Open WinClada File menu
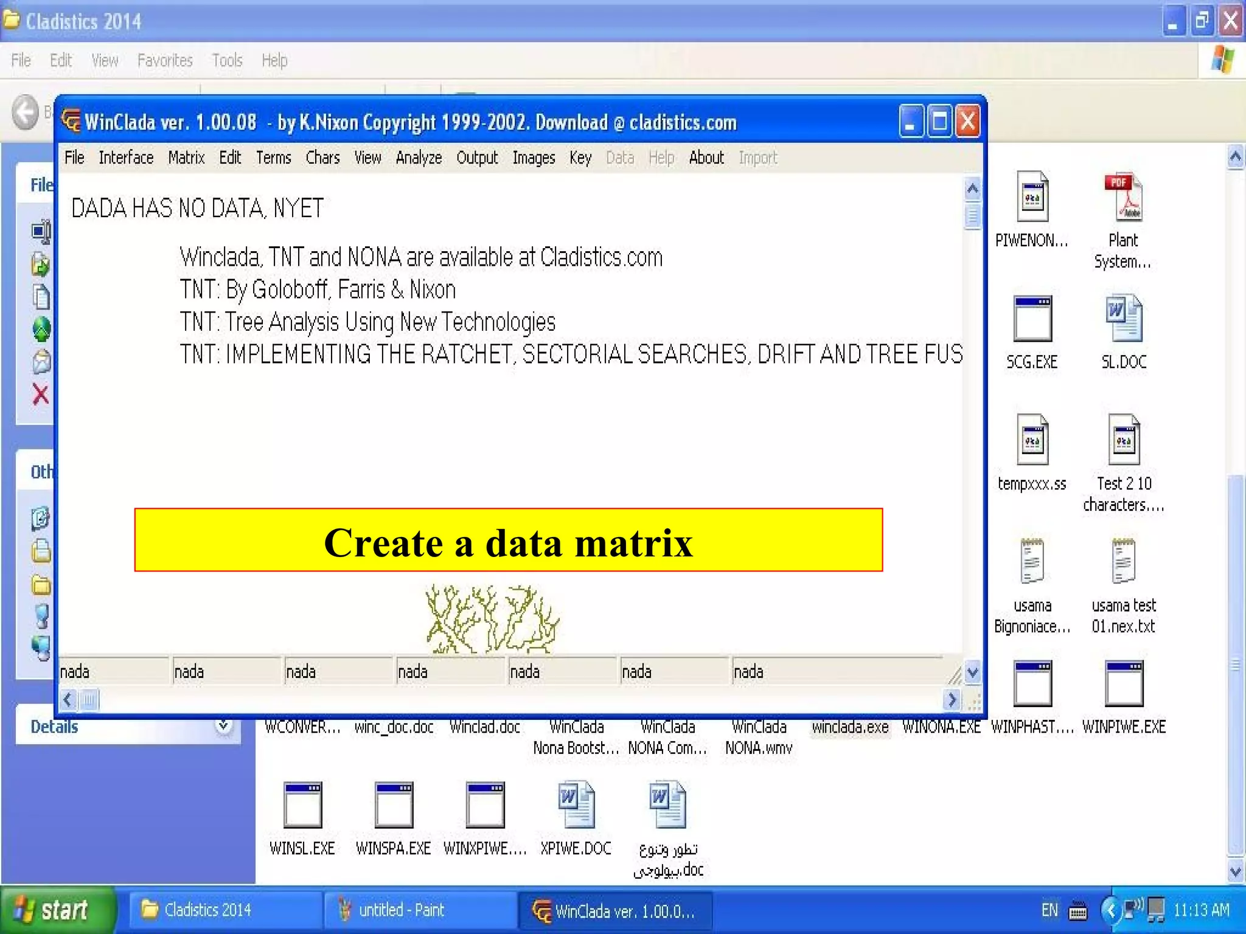The width and height of the screenshot is (1246, 934). 74,157
